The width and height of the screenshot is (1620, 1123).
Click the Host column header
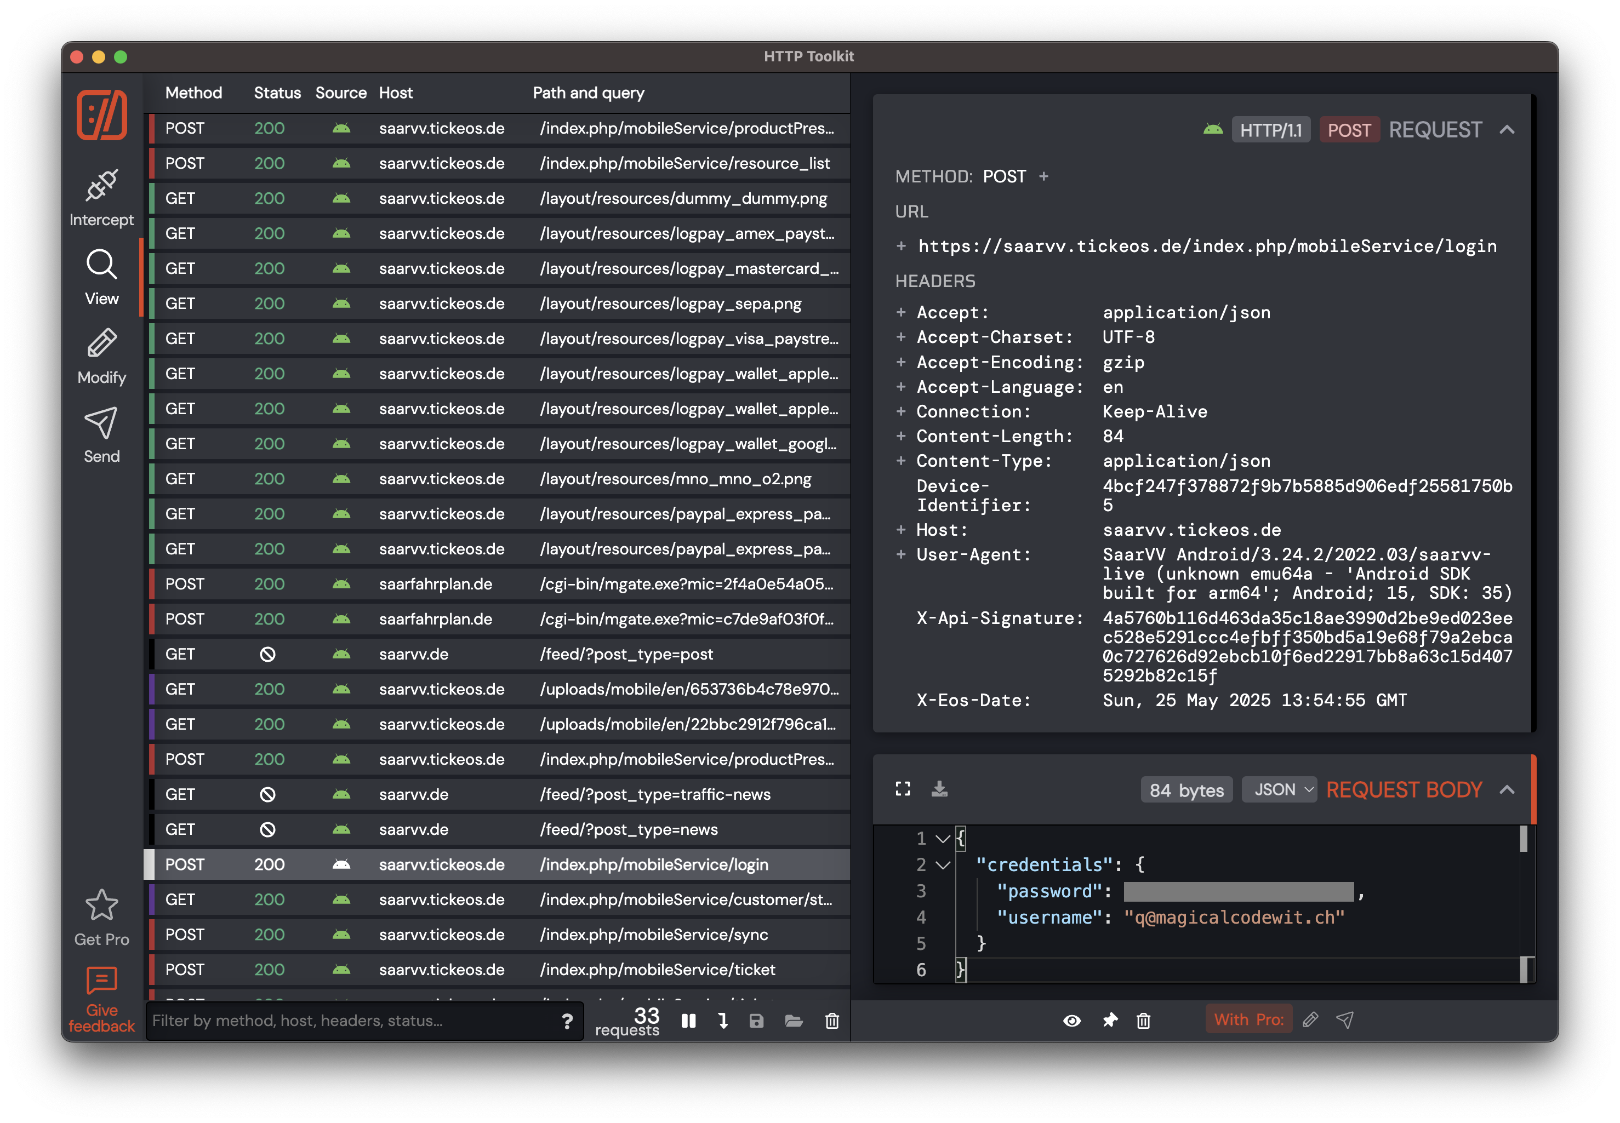(x=396, y=93)
